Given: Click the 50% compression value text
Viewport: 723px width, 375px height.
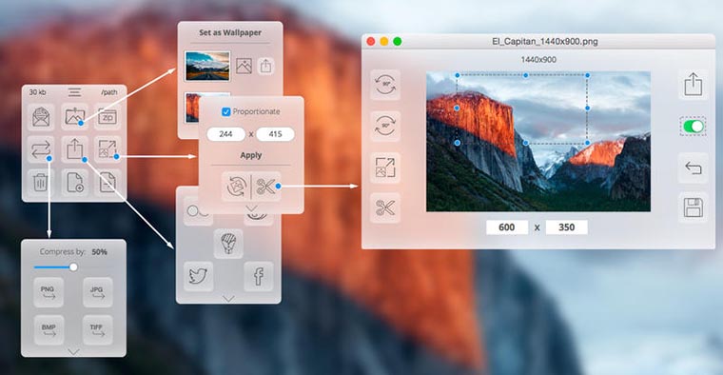Looking at the screenshot, I should coord(99,252).
